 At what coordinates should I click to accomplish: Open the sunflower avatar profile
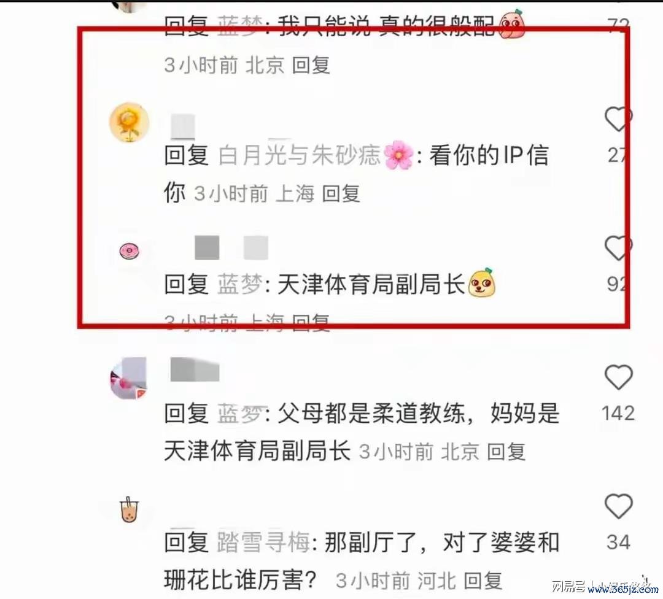[x=129, y=122]
